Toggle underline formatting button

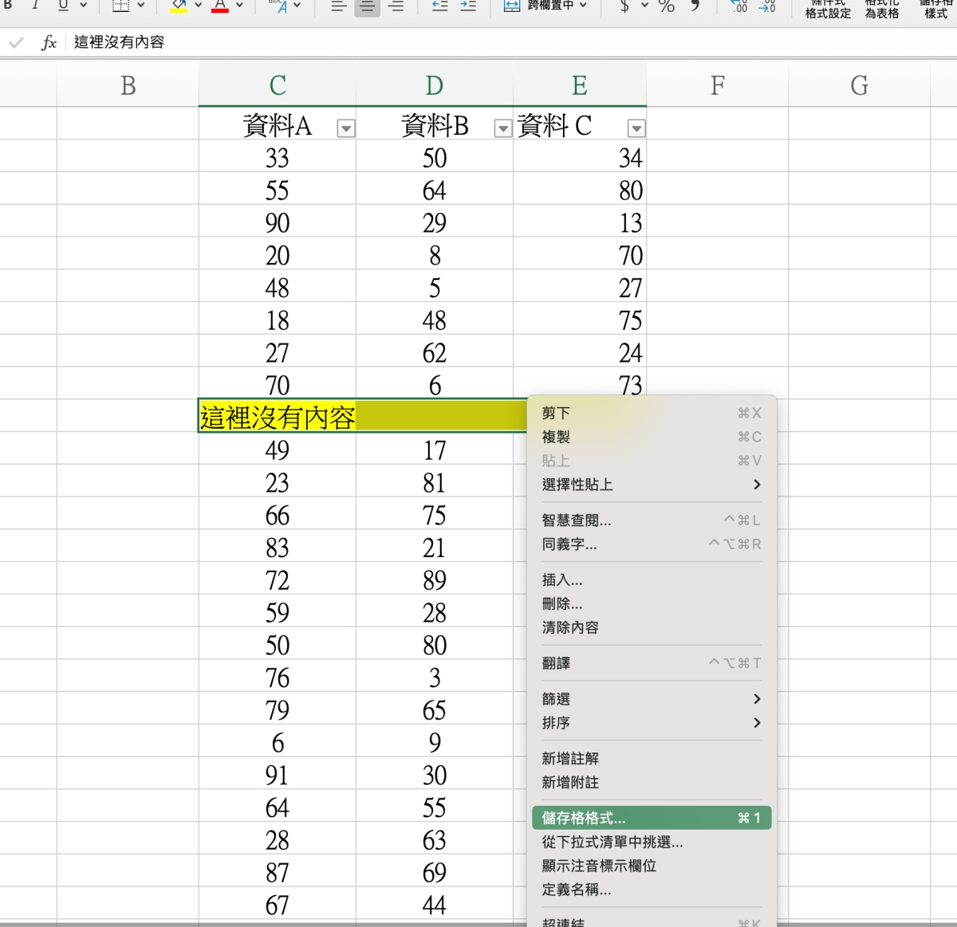[x=63, y=5]
